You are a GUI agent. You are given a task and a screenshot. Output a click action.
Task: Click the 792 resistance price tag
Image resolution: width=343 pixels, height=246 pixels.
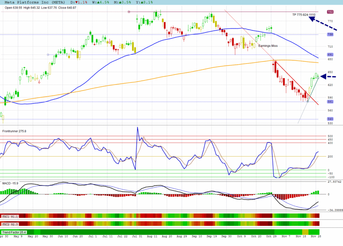[x=330, y=12]
